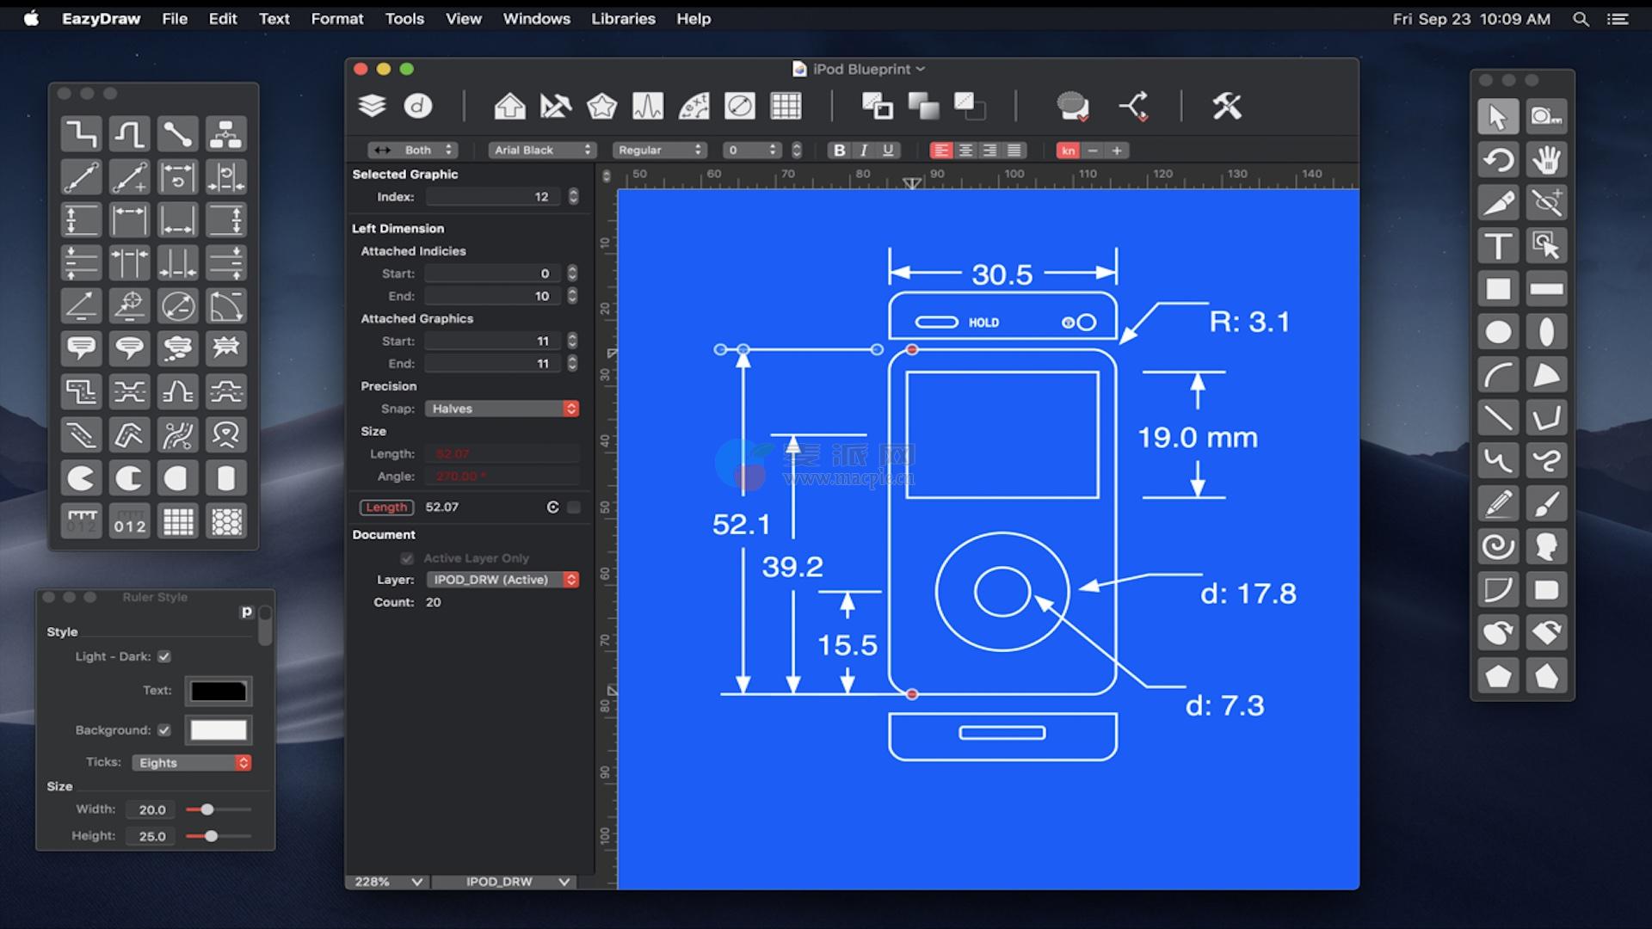The width and height of the screenshot is (1652, 929).
Task: Toggle the Light - Dark checkbox
Action: pos(164,656)
